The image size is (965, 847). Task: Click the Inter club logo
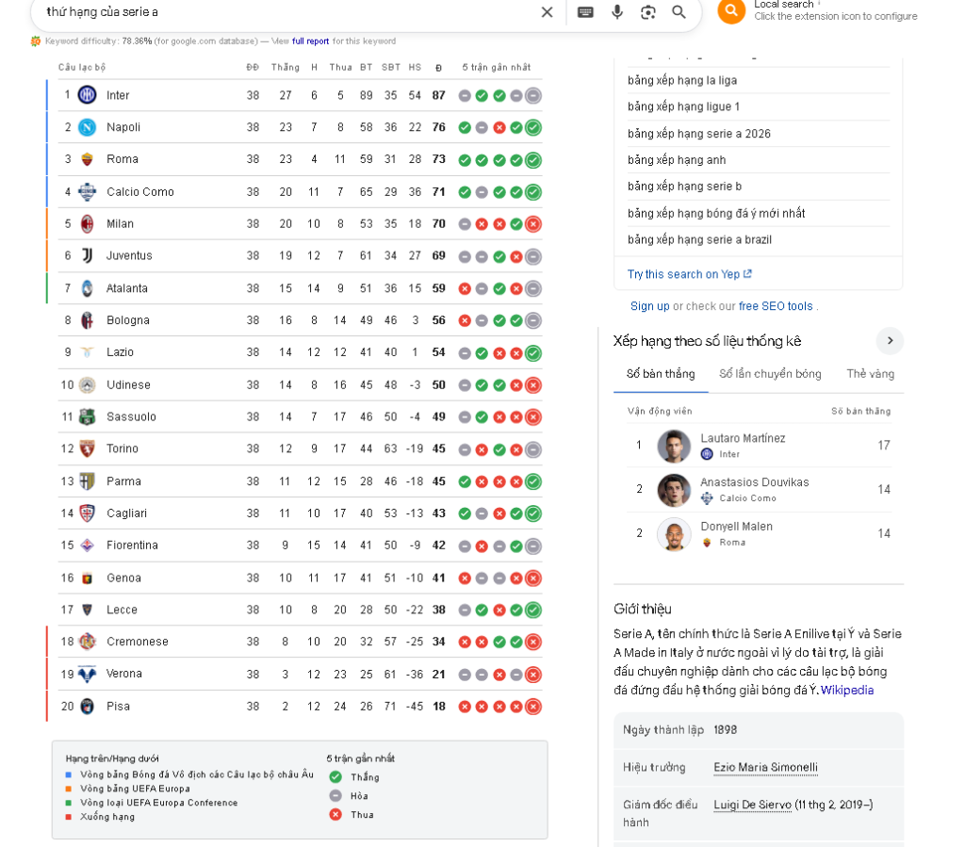[88, 95]
